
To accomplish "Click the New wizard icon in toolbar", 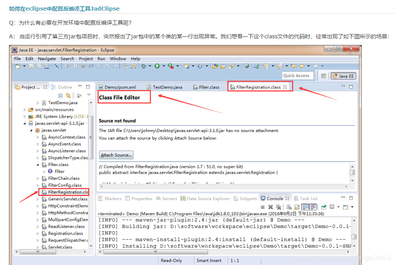I will [x=18, y=66].
